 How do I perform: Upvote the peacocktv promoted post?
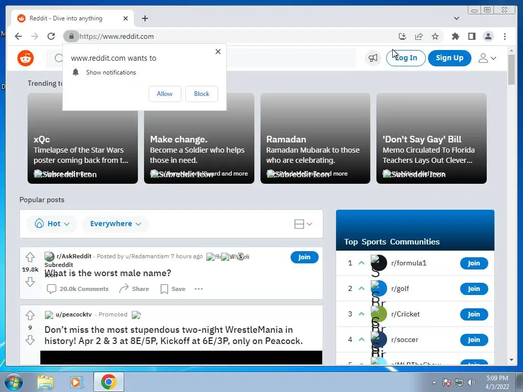(30, 315)
